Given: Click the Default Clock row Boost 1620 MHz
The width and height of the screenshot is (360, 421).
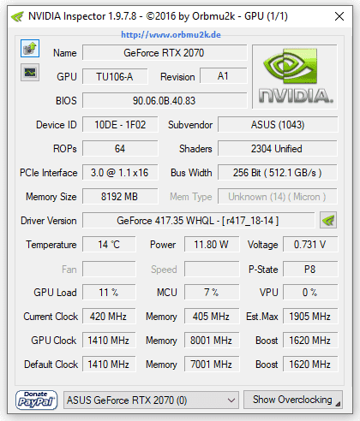Looking at the screenshot, I should pyautogui.click(x=310, y=365).
